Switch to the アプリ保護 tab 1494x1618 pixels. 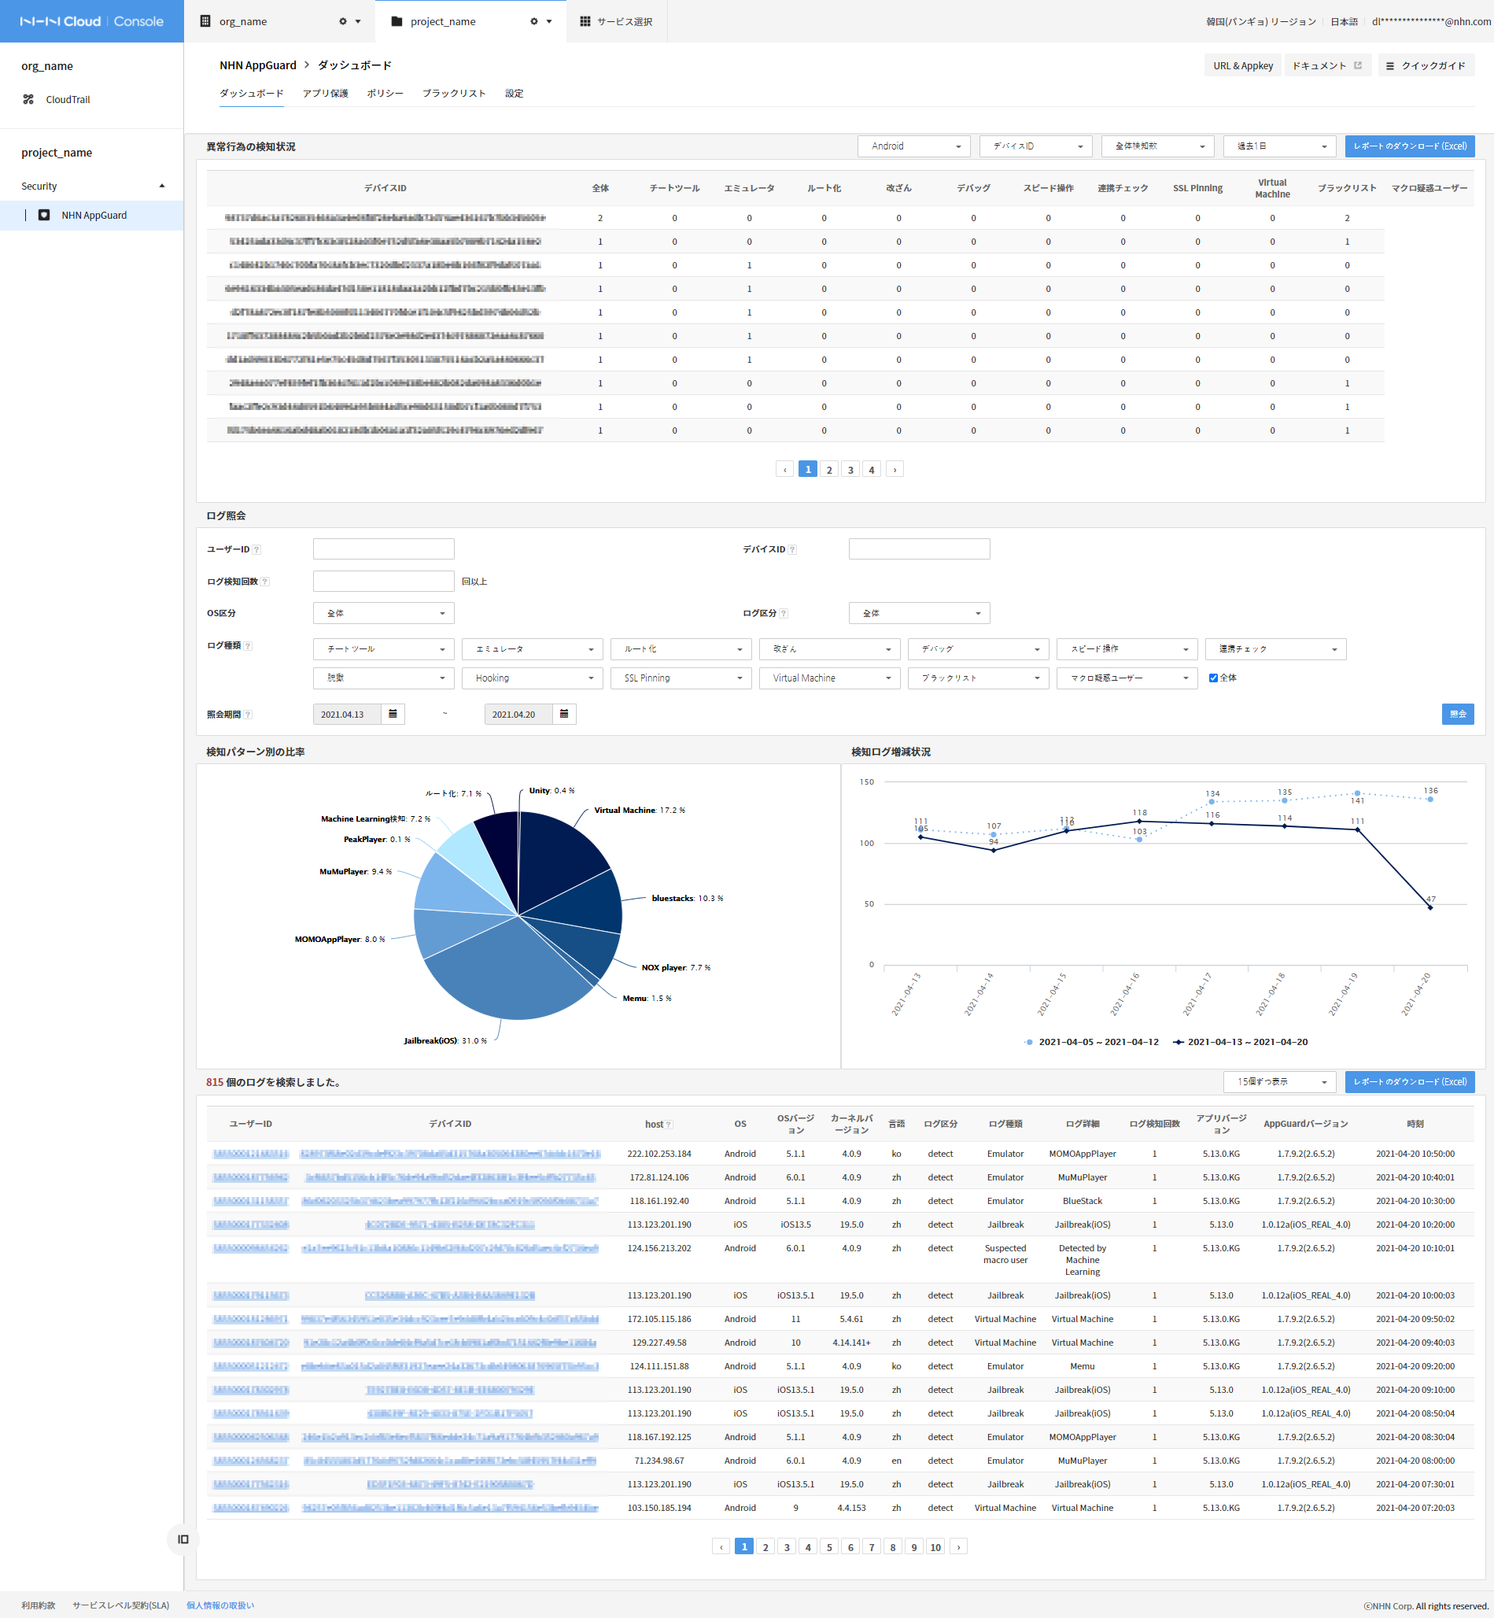pos(325,94)
